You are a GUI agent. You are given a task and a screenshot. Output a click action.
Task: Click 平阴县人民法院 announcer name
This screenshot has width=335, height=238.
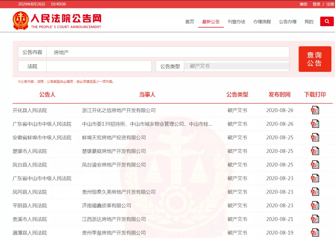click(30, 206)
